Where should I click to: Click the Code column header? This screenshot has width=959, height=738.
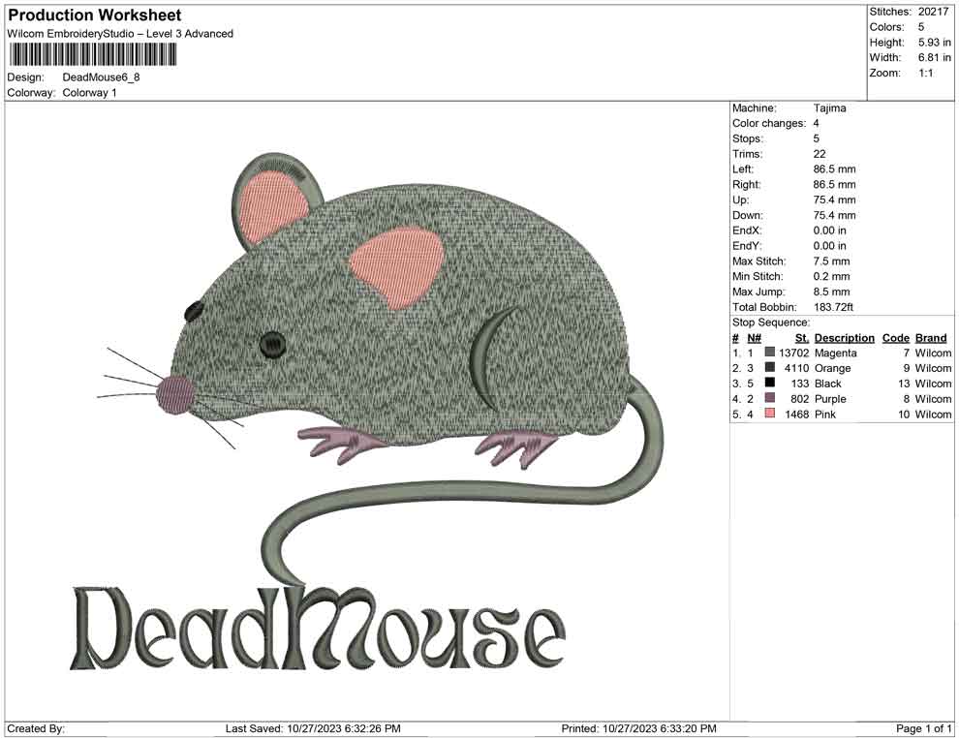pos(896,337)
